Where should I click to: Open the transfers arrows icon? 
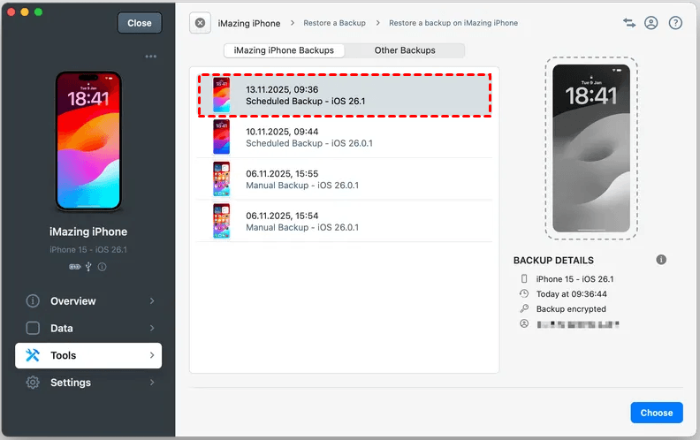pyautogui.click(x=629, y=23)
